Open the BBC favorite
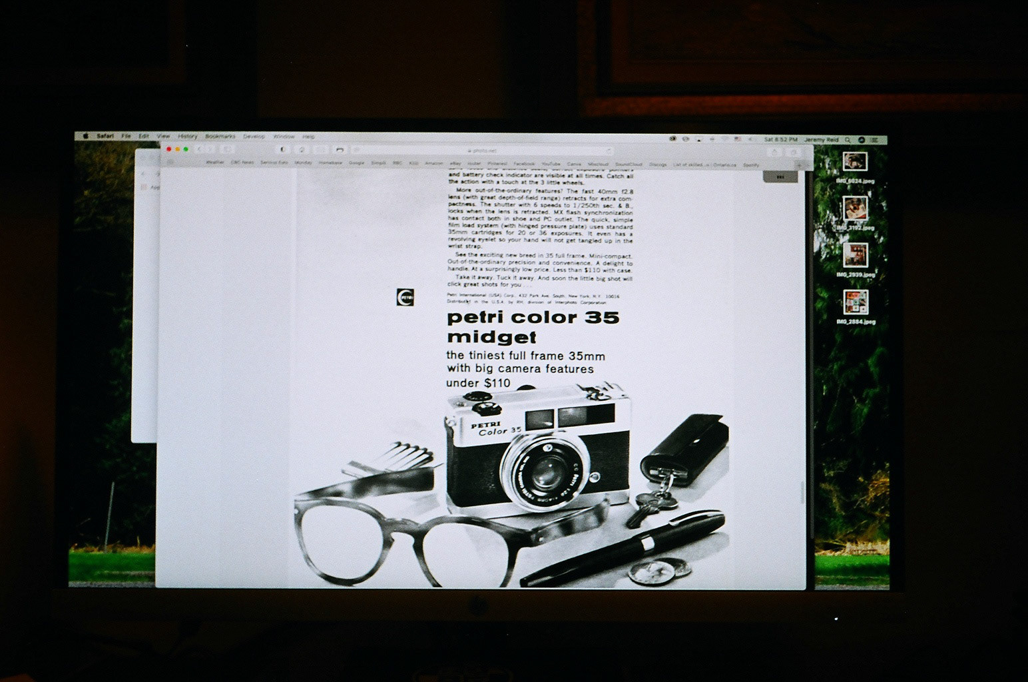 click(397, 163)
